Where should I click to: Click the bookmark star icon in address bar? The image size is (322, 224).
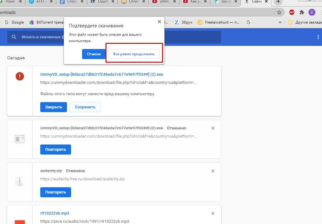(x=279, y=12)
